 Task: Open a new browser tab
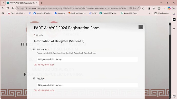point(41,3)
